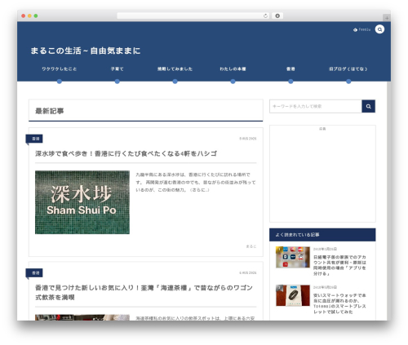Click the round download icon next to the address bar
Image resolution: width=408 pixels, height=345 pixels.
point(277,15)
